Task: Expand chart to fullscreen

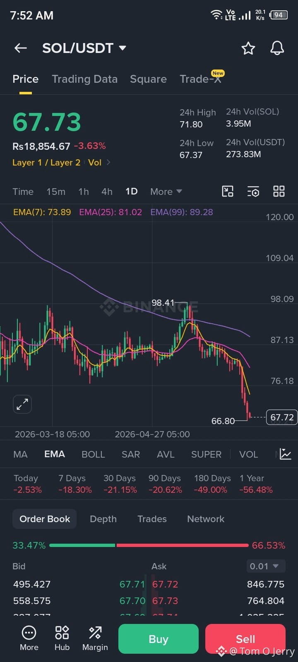Action: pos(22,404)
